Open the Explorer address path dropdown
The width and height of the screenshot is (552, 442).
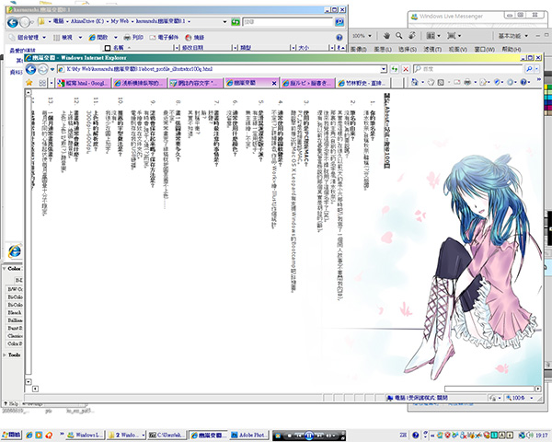pyautogui.click(x=225, y=22)
